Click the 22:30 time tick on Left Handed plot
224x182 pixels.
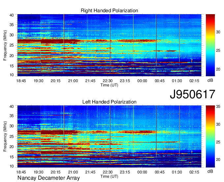(108, 172)
